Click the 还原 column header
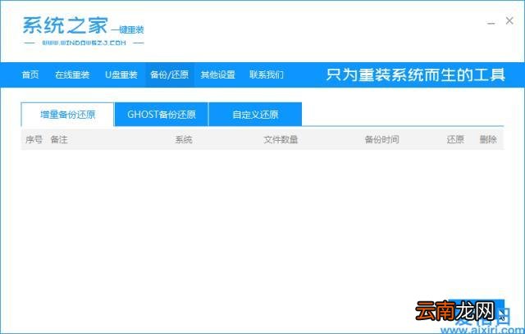Viewport: 525px width, 334px height. 455,139
